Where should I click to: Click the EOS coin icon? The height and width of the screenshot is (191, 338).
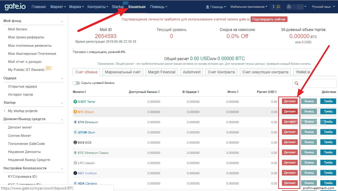[x=75, y=142]
